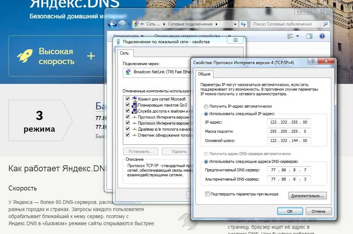Click the network folder icon in address bar

[136, 24]
